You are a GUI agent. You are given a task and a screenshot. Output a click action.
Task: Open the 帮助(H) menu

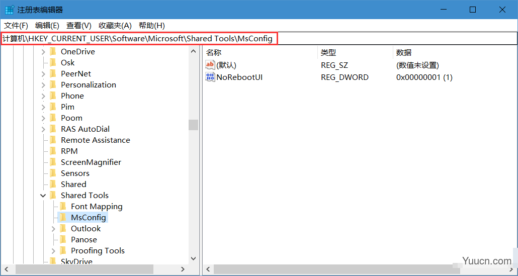click(x=152, y=26)
